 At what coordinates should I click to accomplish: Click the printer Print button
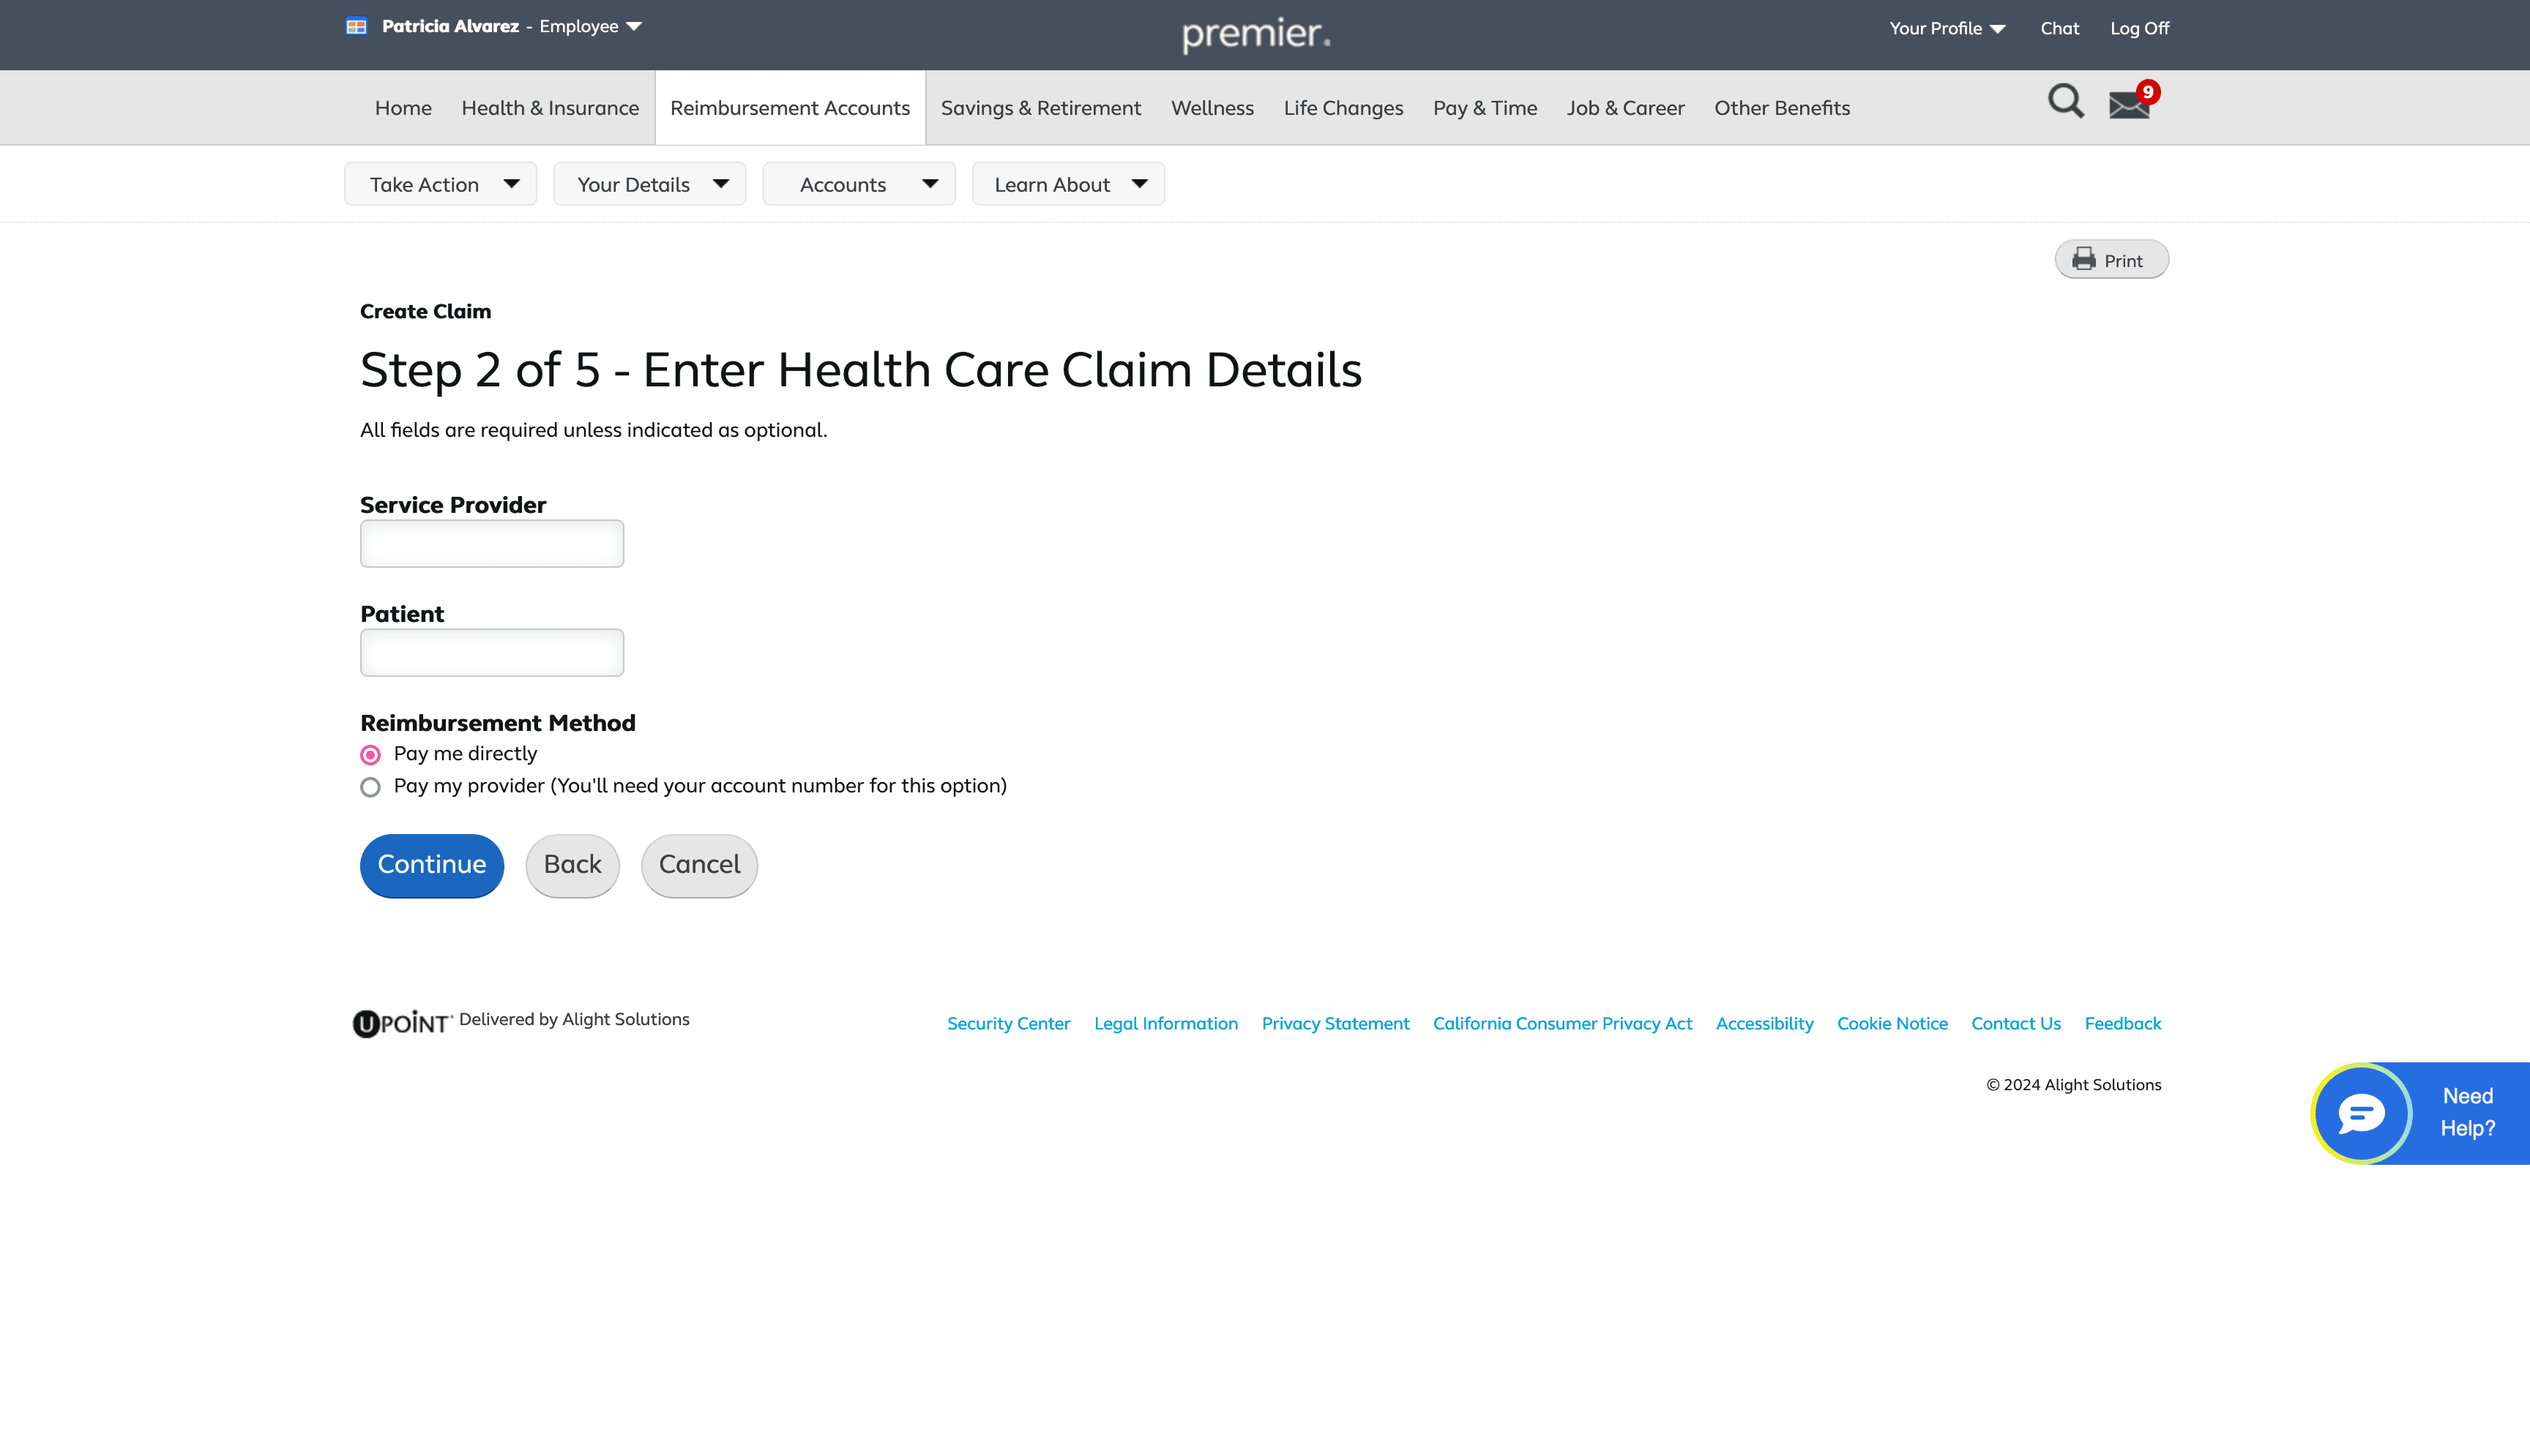(x=2111, y=260)
